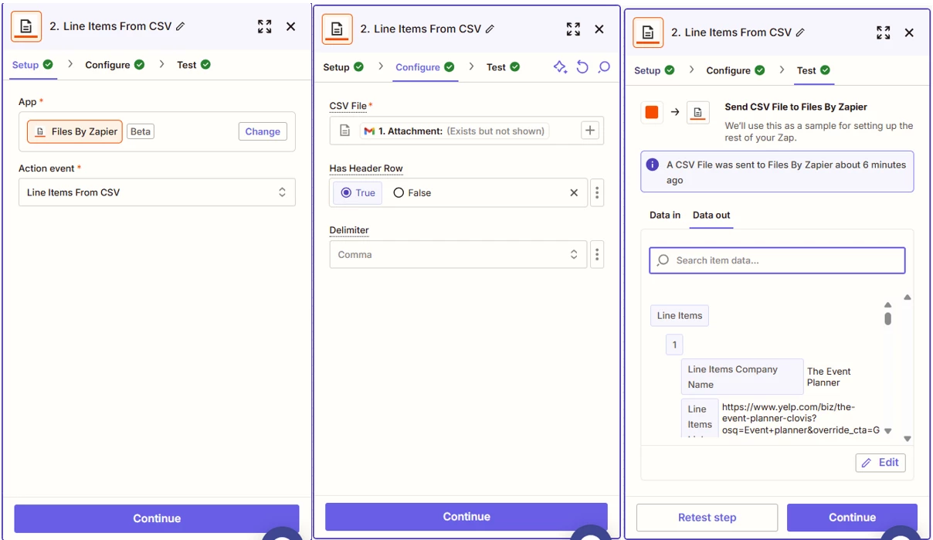Screen dimensions: 933x540
Task: Click the Search item data field
Action: 777,260
